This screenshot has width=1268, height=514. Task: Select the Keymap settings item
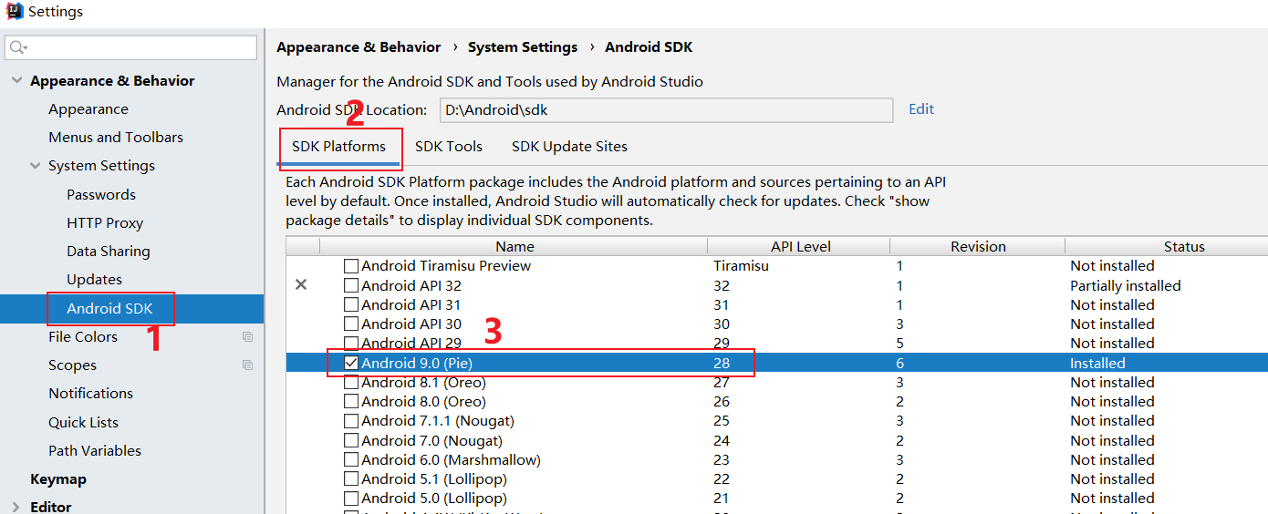pyautogui.click(x=58, y=479)
